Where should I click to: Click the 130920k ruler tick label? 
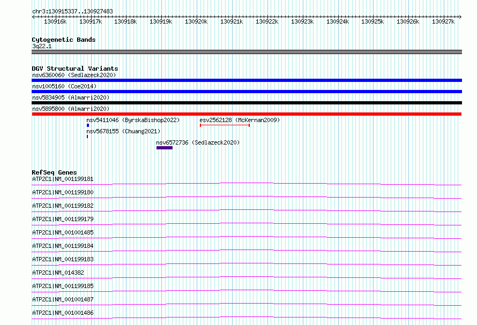click(196, 21)
